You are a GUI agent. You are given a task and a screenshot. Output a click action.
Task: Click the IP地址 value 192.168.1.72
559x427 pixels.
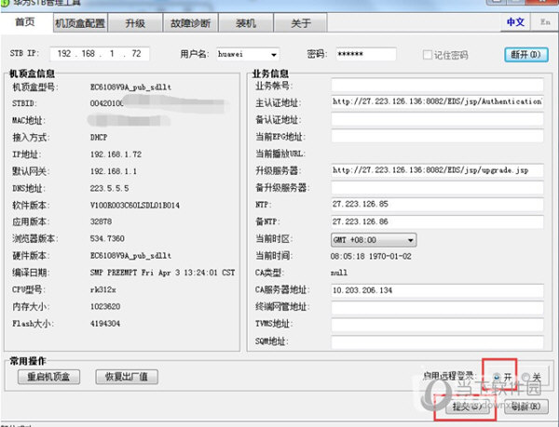click(116, 154)
